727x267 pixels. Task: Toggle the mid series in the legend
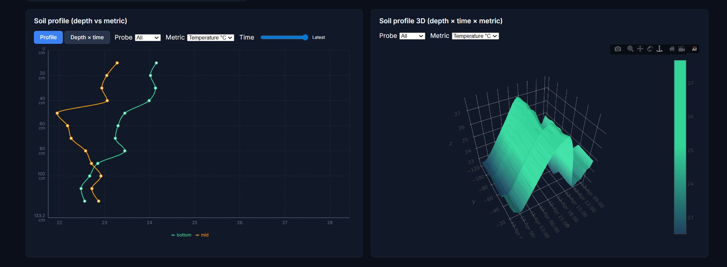[x=202, y=235]
